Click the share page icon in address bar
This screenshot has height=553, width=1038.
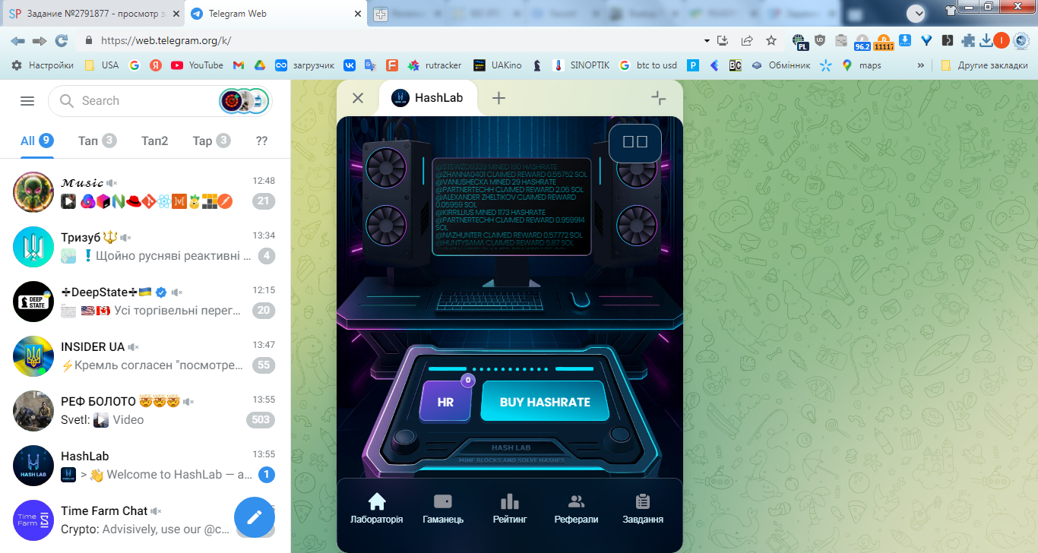(x=747, y=41)
